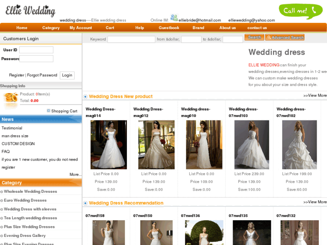327x245 pixels.
Task: Open the man dress size news link
Action: pyautogui.click(x=15, y=136)
